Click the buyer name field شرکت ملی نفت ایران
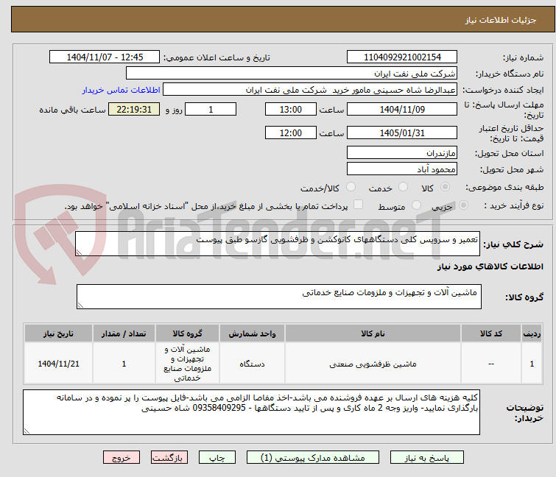Screen dimensions: 556x477 coord(292,74)
